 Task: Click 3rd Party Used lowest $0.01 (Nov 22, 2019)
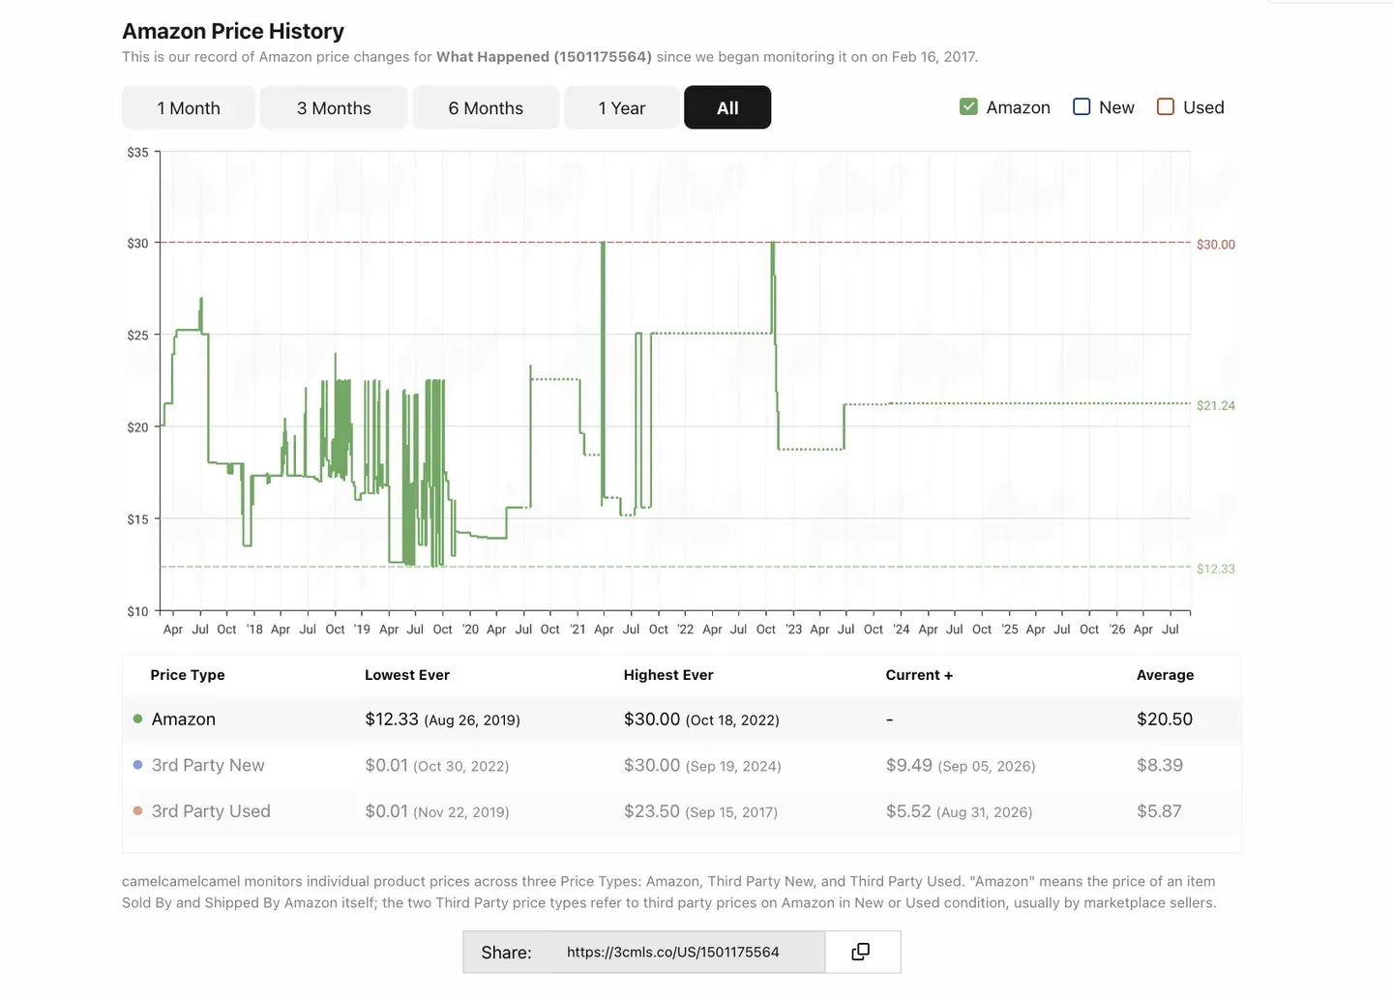[x=437, y=811]
